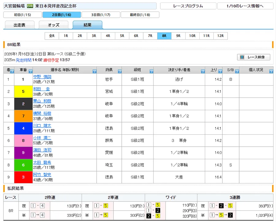276x222 pixels.
Task: Click help icon beside 個人状況 header
Action: [x=271, y=72]
